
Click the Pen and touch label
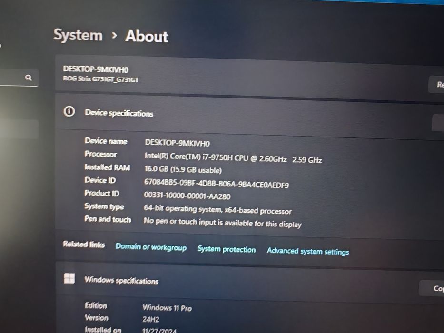108,219
